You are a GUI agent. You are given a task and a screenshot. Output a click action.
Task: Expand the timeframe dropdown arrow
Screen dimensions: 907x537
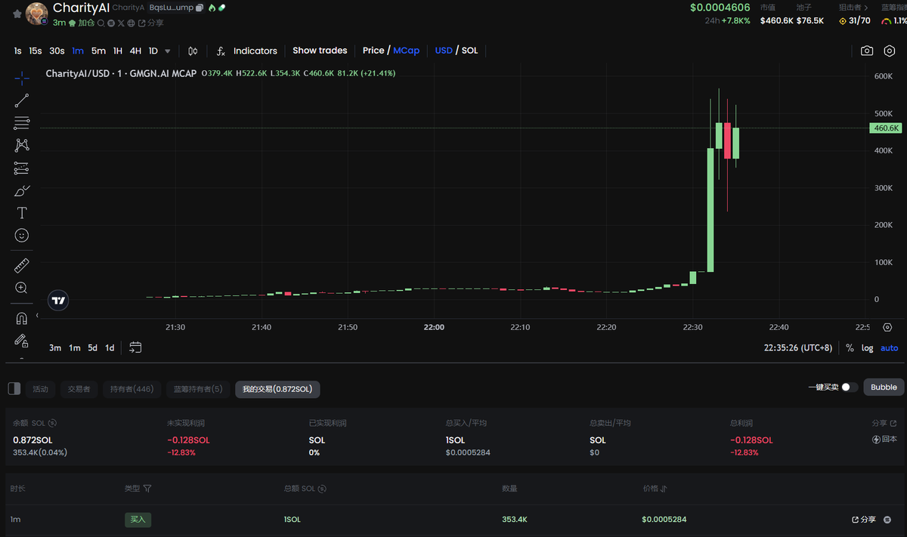tap(168, 51)
